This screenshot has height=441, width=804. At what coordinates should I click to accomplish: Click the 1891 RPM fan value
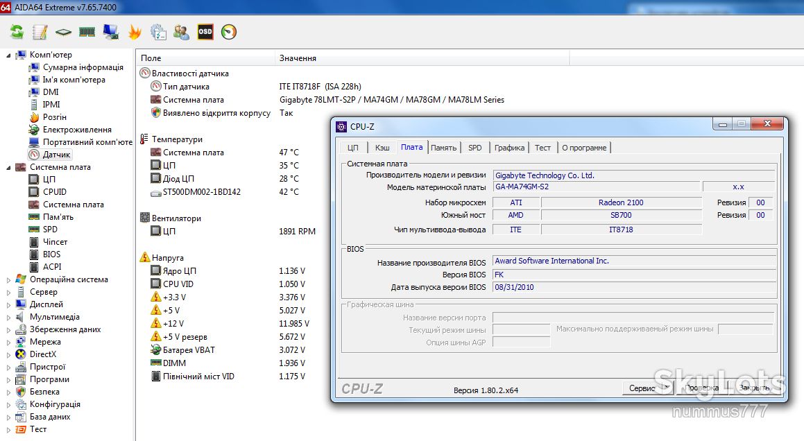(298, 232)
